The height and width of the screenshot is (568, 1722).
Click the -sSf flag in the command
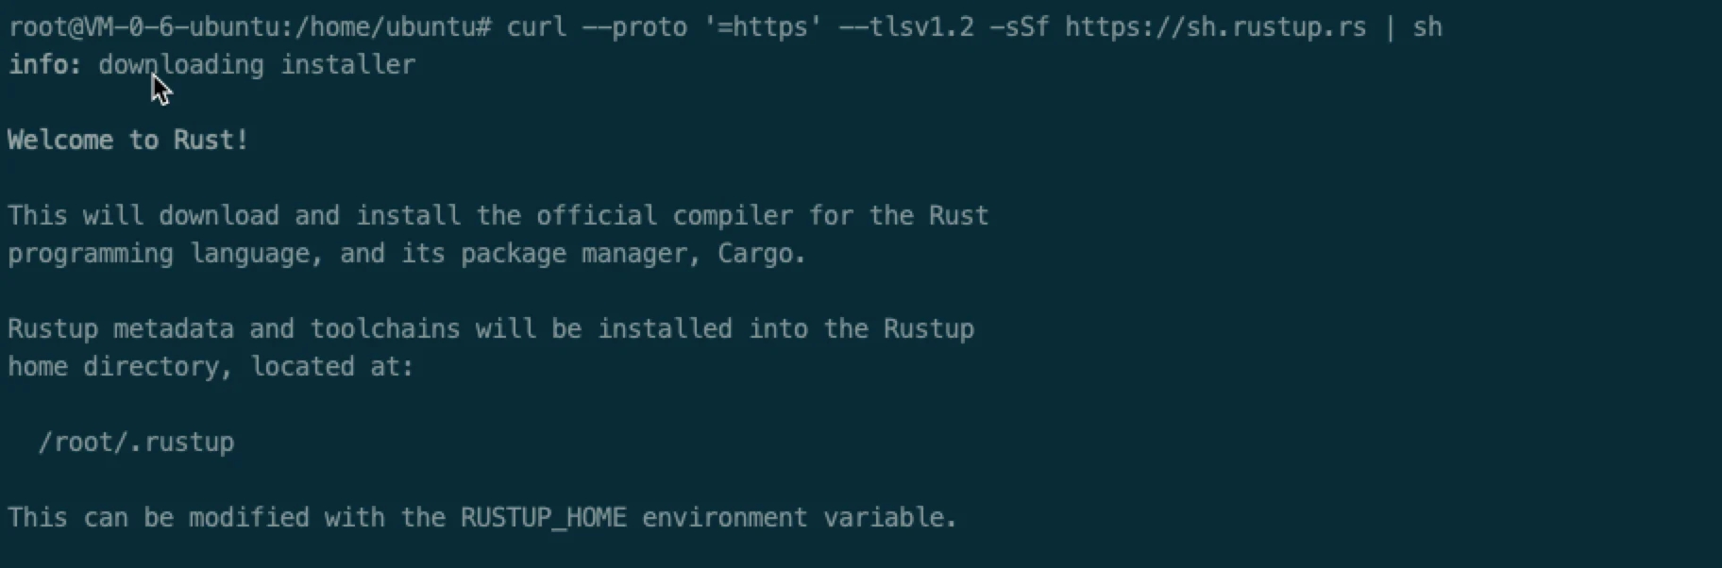point(1019,26)
